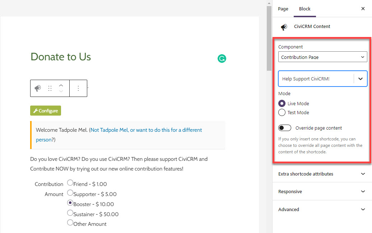The width and height of the screenshot is (372, 233).
Task: Open the Component dropdown showing Contribution Page
Action: [323, 57]
